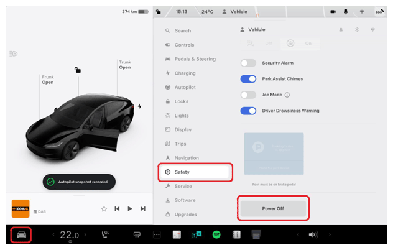393x250 pixels.
Task: Open Wi-Fi settings icon in the settings header
Action: [372, 30]
